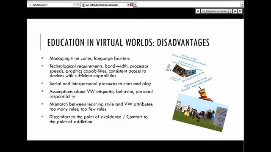
Task: Open the presentation tab options dropdown arrow
Action: (x=128, y=5)
